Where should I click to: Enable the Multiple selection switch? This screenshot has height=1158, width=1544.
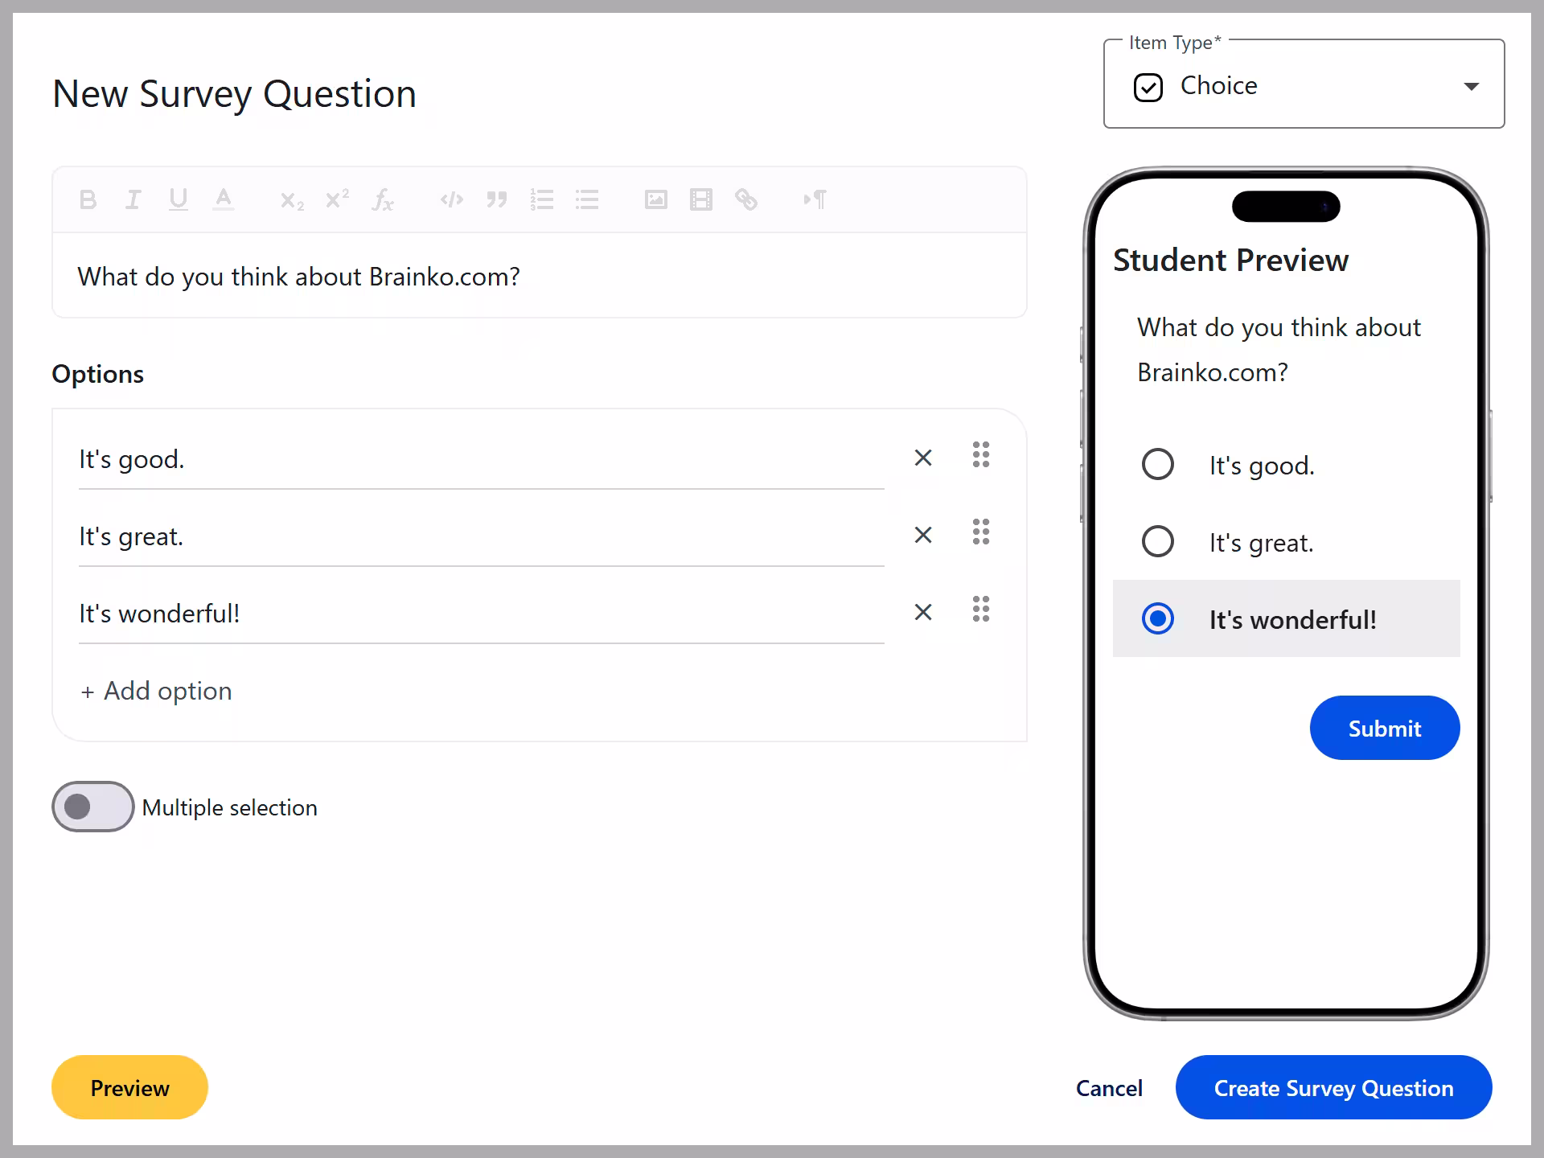(93, 807)
